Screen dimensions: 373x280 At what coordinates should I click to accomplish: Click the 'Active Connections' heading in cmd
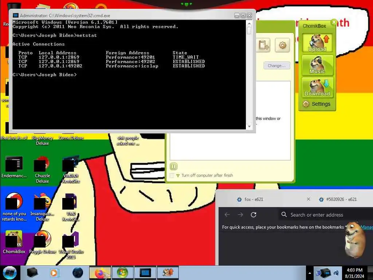coord(39,44)
